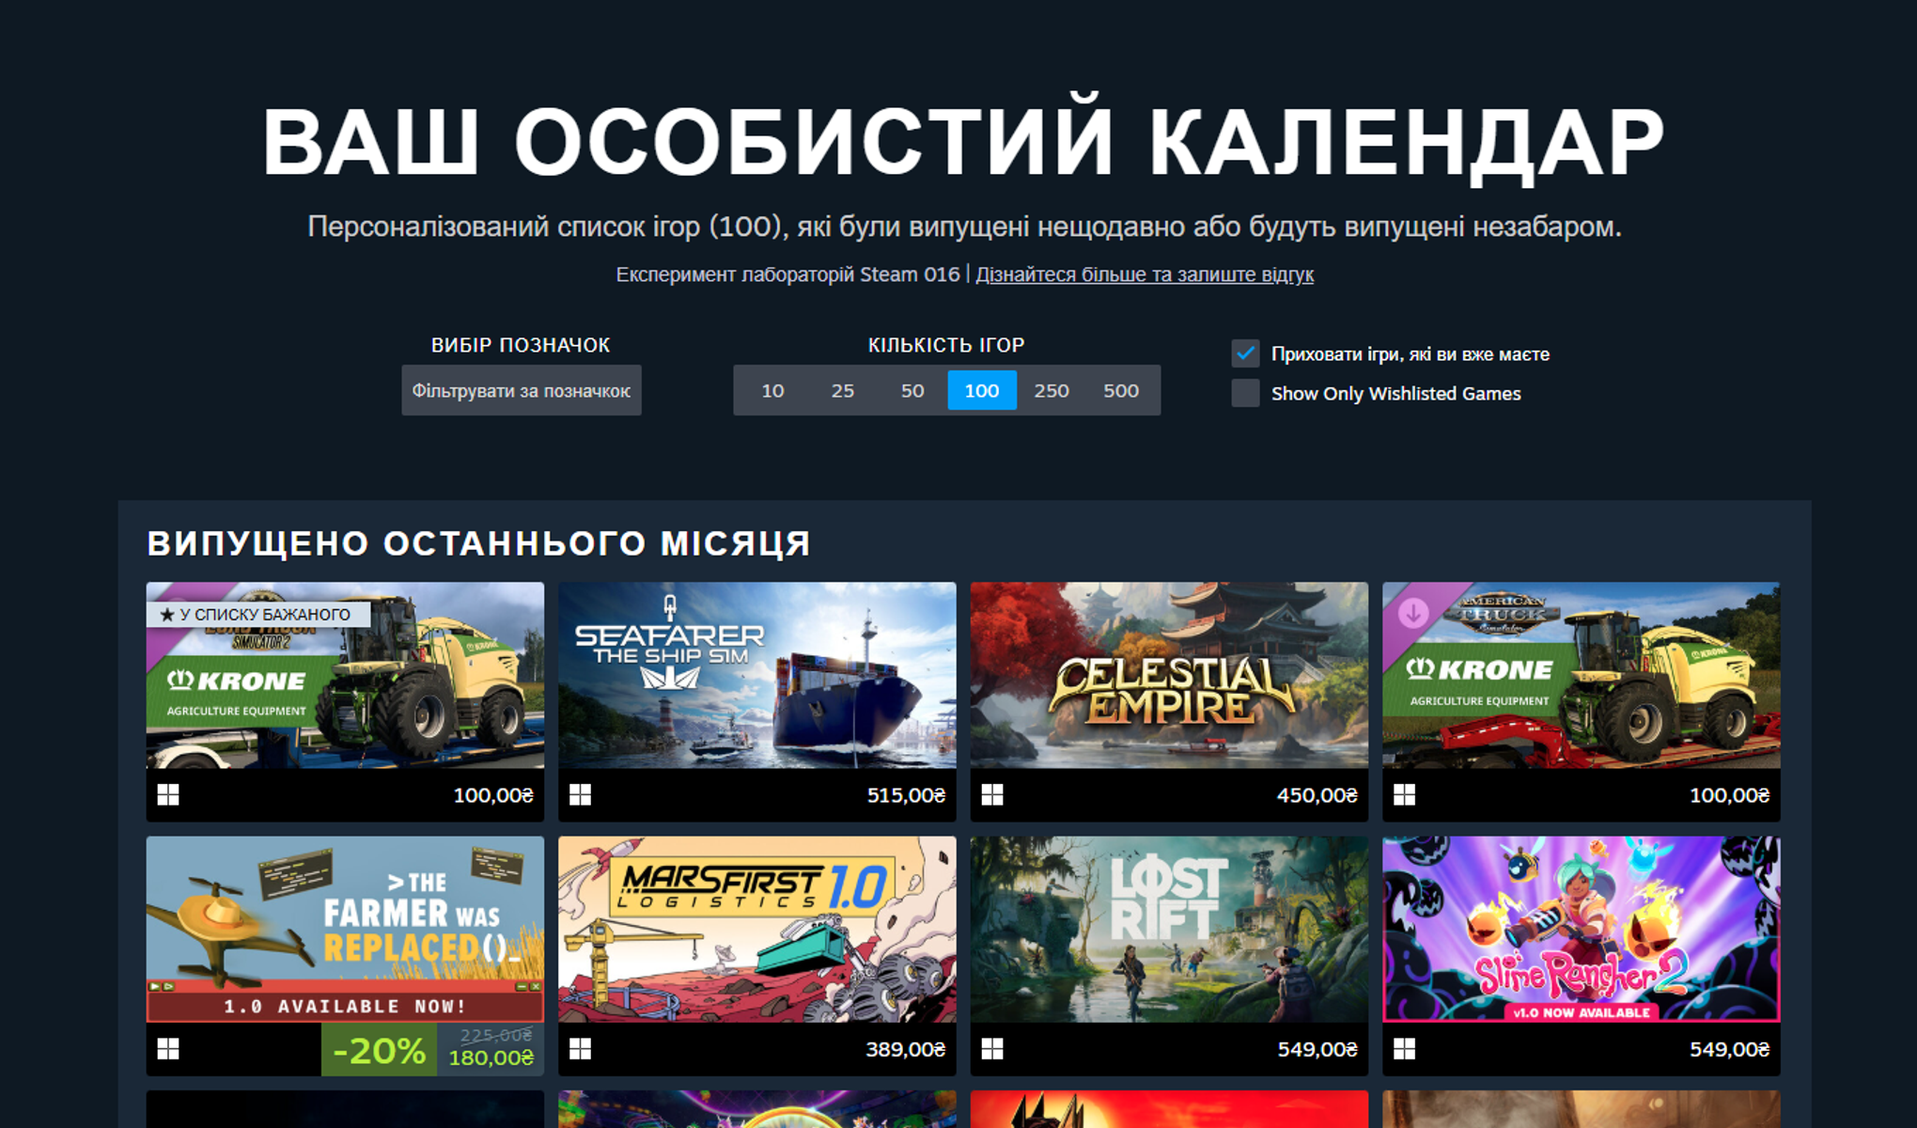This screenshot has height=1128, width=1917.
Task: Click Windows icon on Celestial Empire card
Action: point(992,795)
